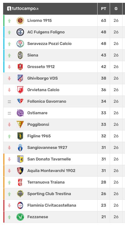Click the Livorno 1915 team crest
Image resolution: width=125 pixels, height=226 pixels.
(20, 21)
